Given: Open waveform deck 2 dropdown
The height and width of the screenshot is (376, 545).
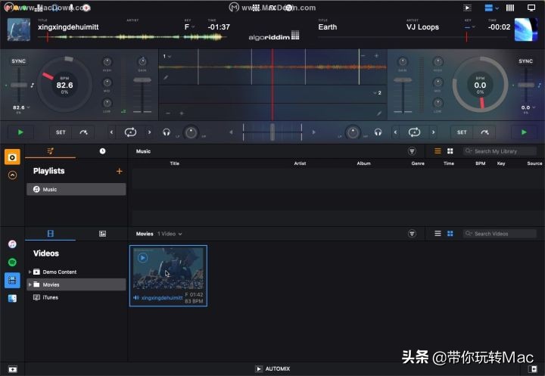Looking at the screenshot, I should pos(377,93).
